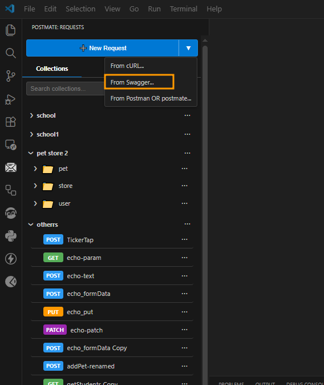Open the owl-face extension icon
Image resolution: width=324 pixels, height=385 pixels.
[x=11, y=213]
